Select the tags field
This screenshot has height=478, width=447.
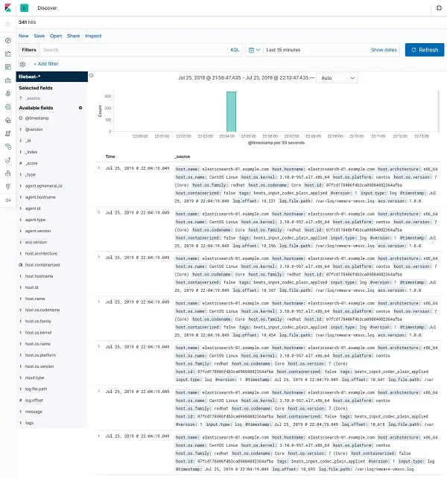coord(29,422)
